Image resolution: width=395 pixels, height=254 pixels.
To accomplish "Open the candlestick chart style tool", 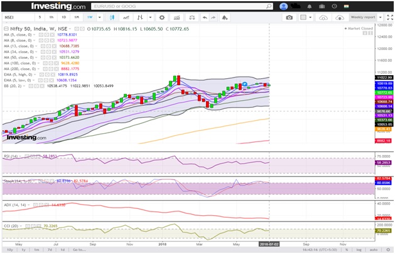I will coord(112,18).
